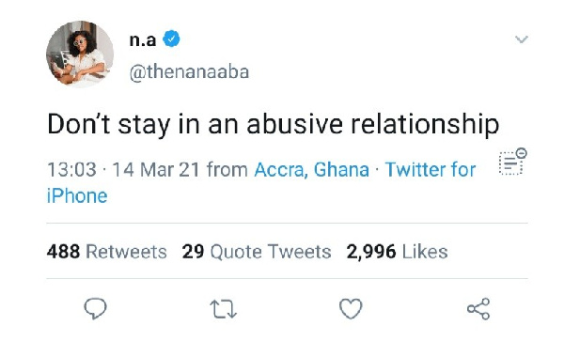Click the blue verified badge
The height and width of the screenshot is (357, 564).
pos(172,39)
